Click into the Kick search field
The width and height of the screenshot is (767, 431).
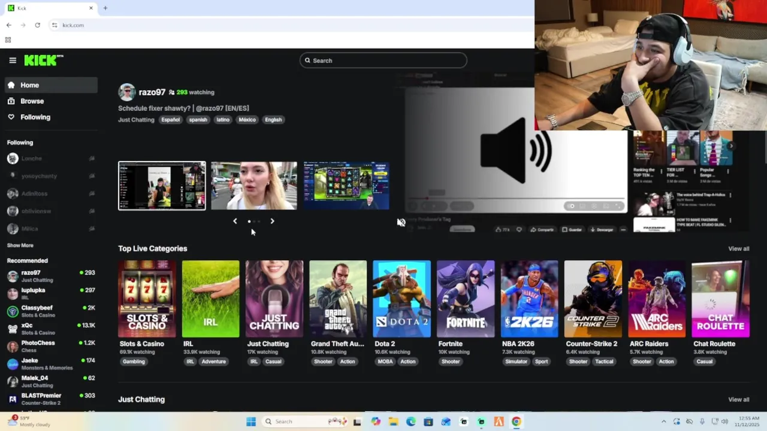click(x=383, y=60)
